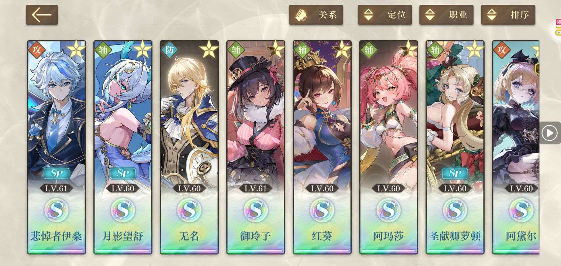Tap the progress bar under 御玲子

256,251
